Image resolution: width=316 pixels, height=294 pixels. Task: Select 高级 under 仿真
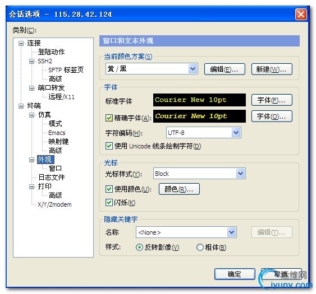click(x=55, y=151)
